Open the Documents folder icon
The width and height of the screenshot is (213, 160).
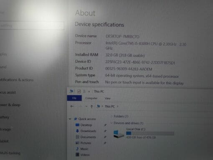[77, 137]
